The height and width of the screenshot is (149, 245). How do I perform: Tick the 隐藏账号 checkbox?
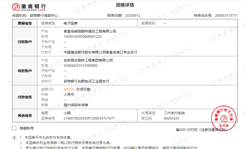pyautogui.click(x=15, y=128)
